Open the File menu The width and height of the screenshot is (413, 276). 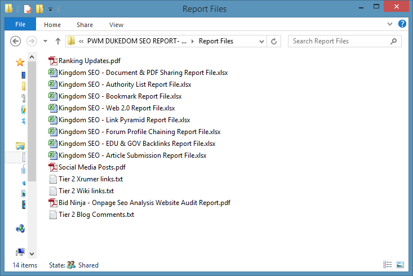point(20,24)
